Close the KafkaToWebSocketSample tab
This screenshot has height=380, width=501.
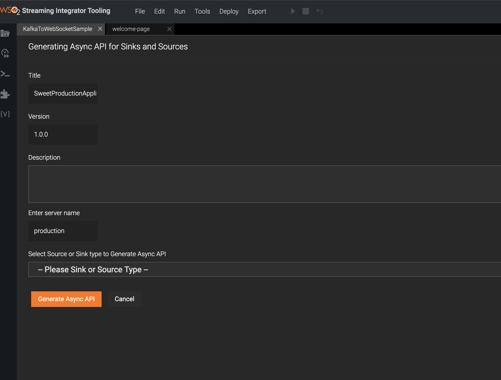tap(100, 29)
